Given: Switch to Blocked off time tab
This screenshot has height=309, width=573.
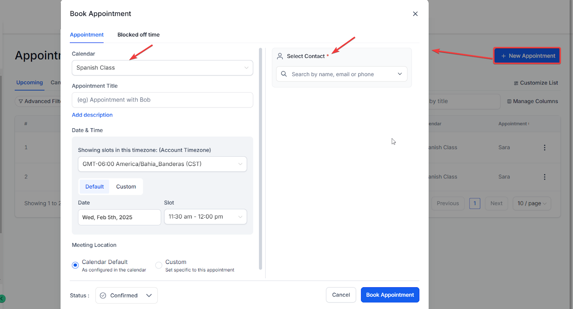Looking at the screenshot, I should click(139, 35).
